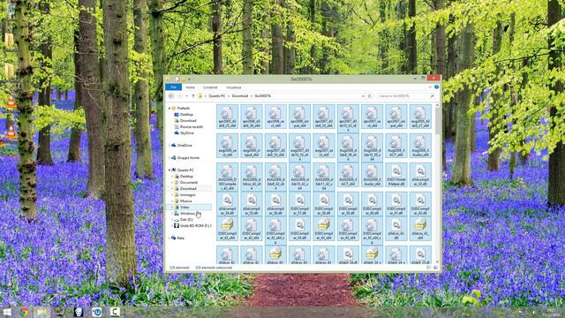
Task: Select the apr2007_xinput_x64 file
Action: pyautogui.click(x=396, y=117)
